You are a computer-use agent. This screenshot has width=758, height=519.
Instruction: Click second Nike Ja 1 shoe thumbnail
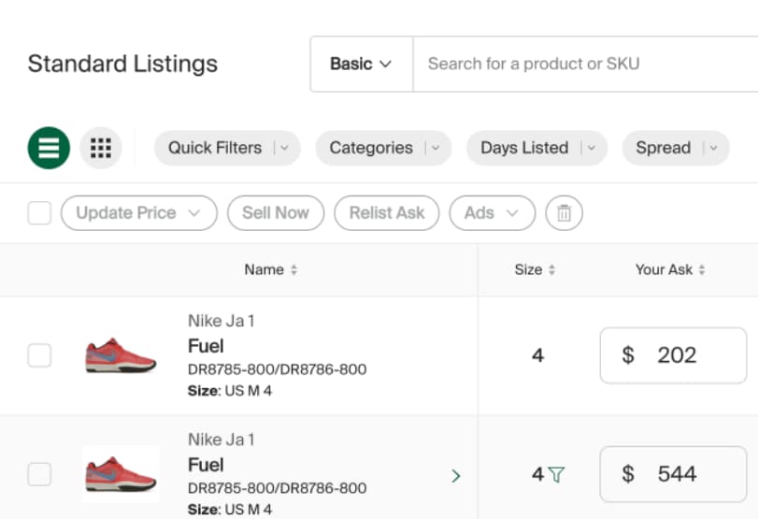(121, 474)
